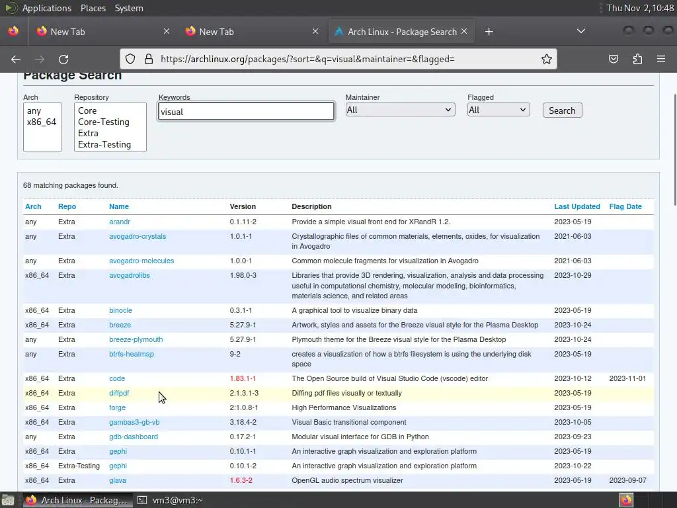Open the avogadrolibs package link

tap(130, 275)
